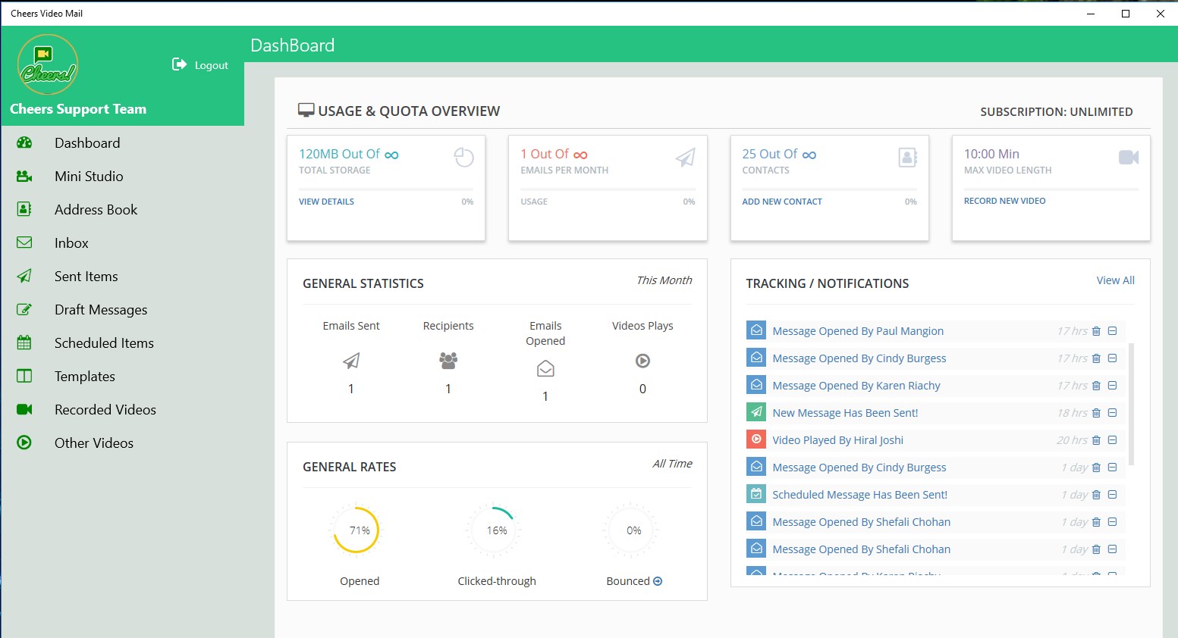
Task: Click trash icon for Scheduled Message notification
Action: (1096, 495)
